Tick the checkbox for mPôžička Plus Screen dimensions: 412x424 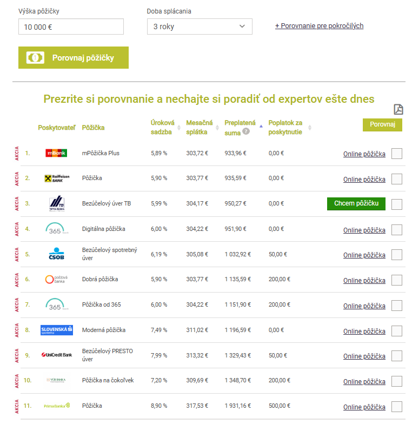(x=397, y=154)
